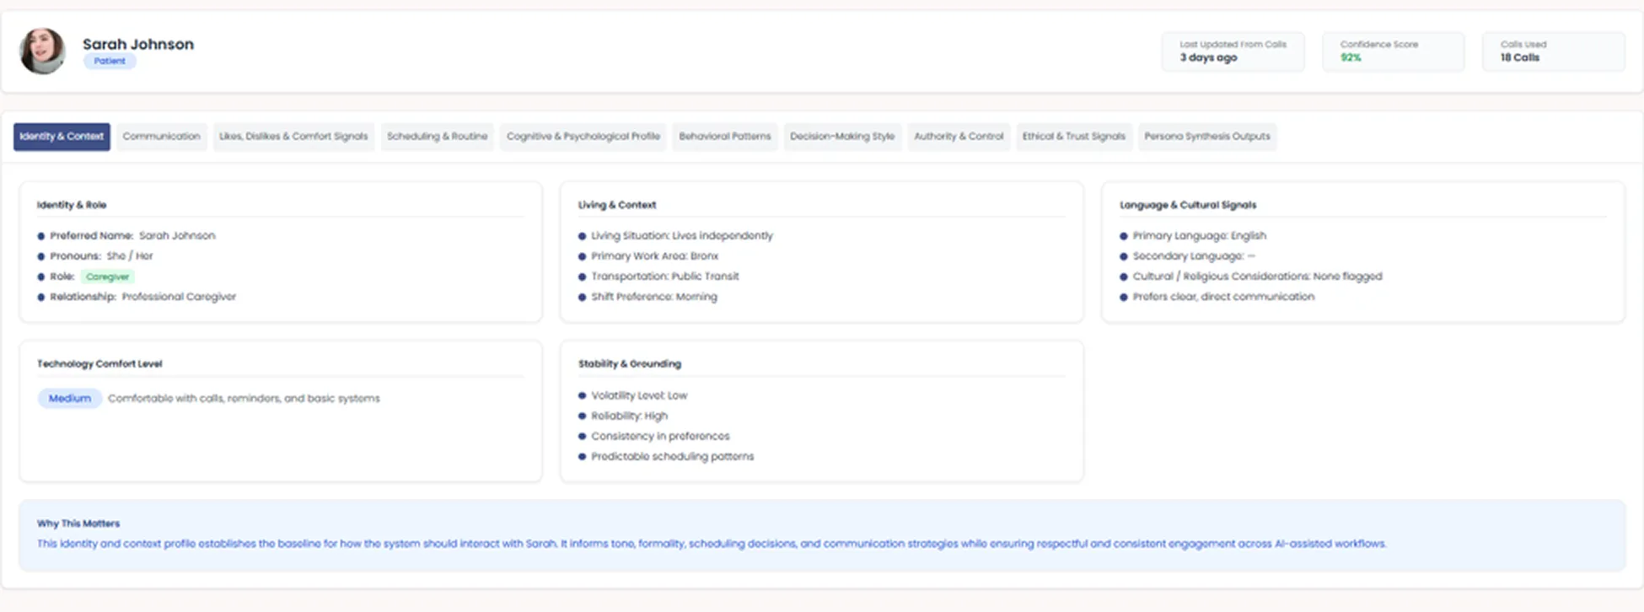Click the Calls Used 18 Calls card

click(x=1553, y=51)
